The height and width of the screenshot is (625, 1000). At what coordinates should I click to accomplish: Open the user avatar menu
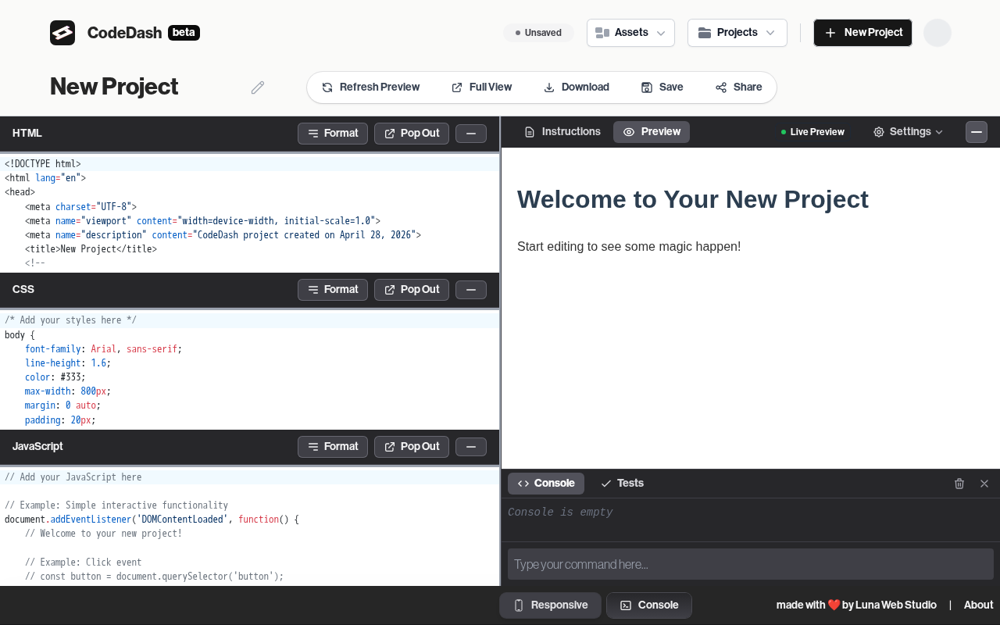(937, 33)
